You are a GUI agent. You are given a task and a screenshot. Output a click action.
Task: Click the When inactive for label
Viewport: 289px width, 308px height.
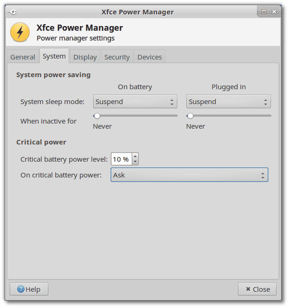point(48,121)
